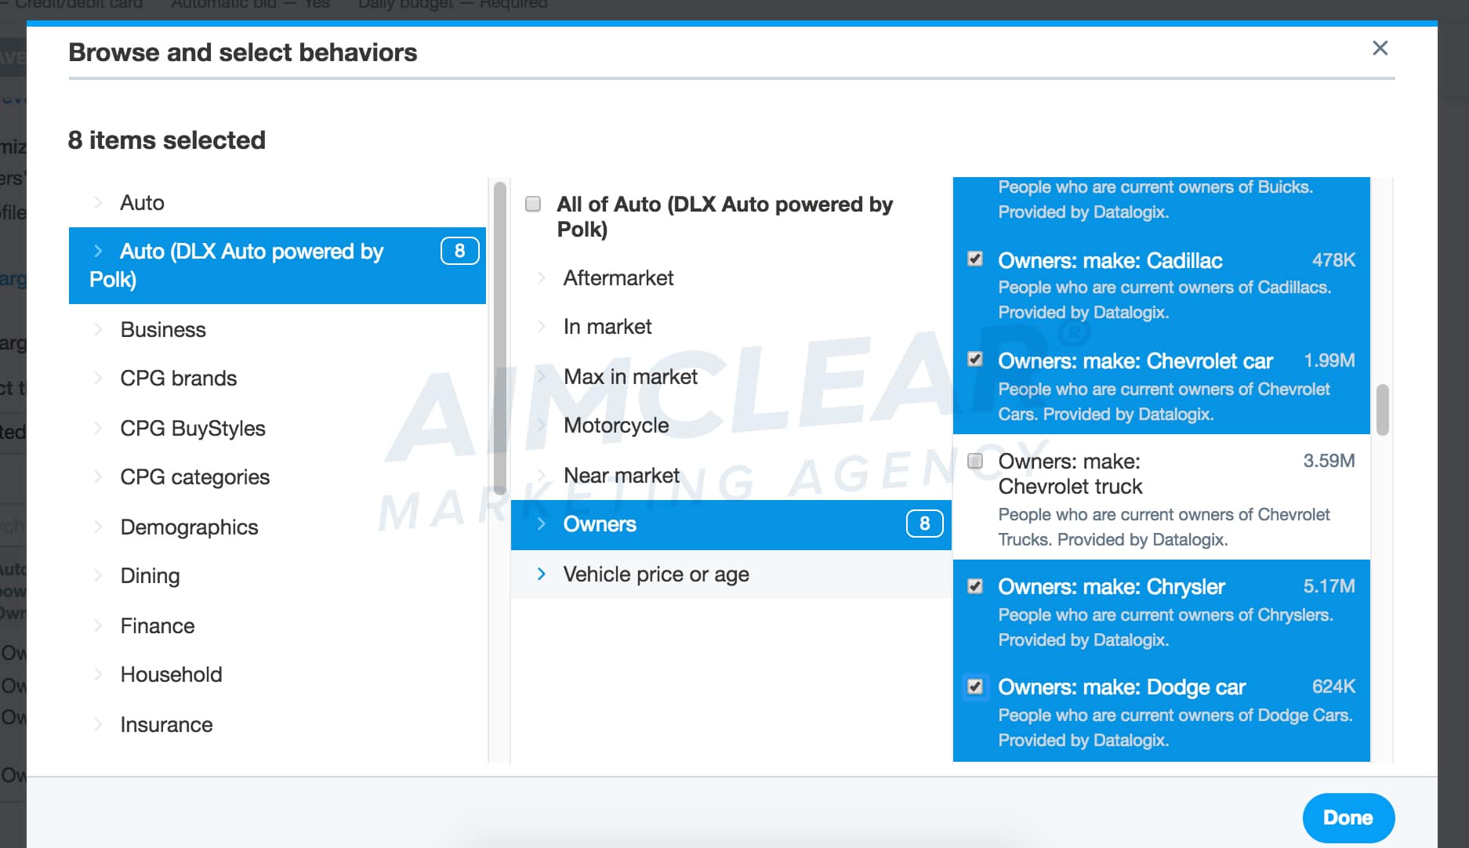Select the Insurance category

[x=166, y=725]
